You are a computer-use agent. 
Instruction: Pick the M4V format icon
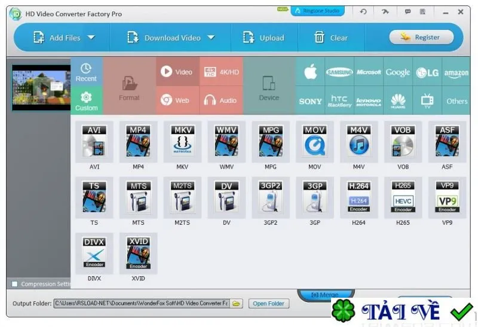pos(359,142)
